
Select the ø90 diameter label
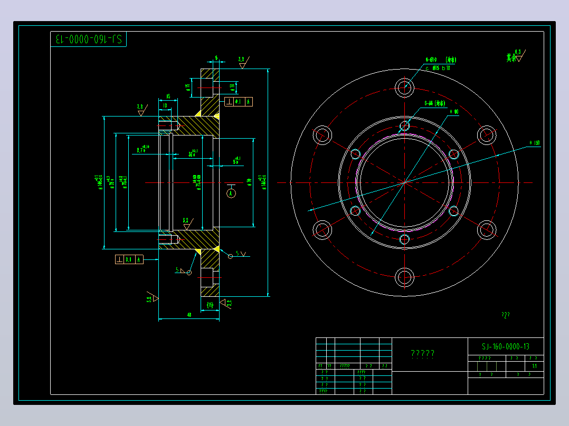click(454, 112)
